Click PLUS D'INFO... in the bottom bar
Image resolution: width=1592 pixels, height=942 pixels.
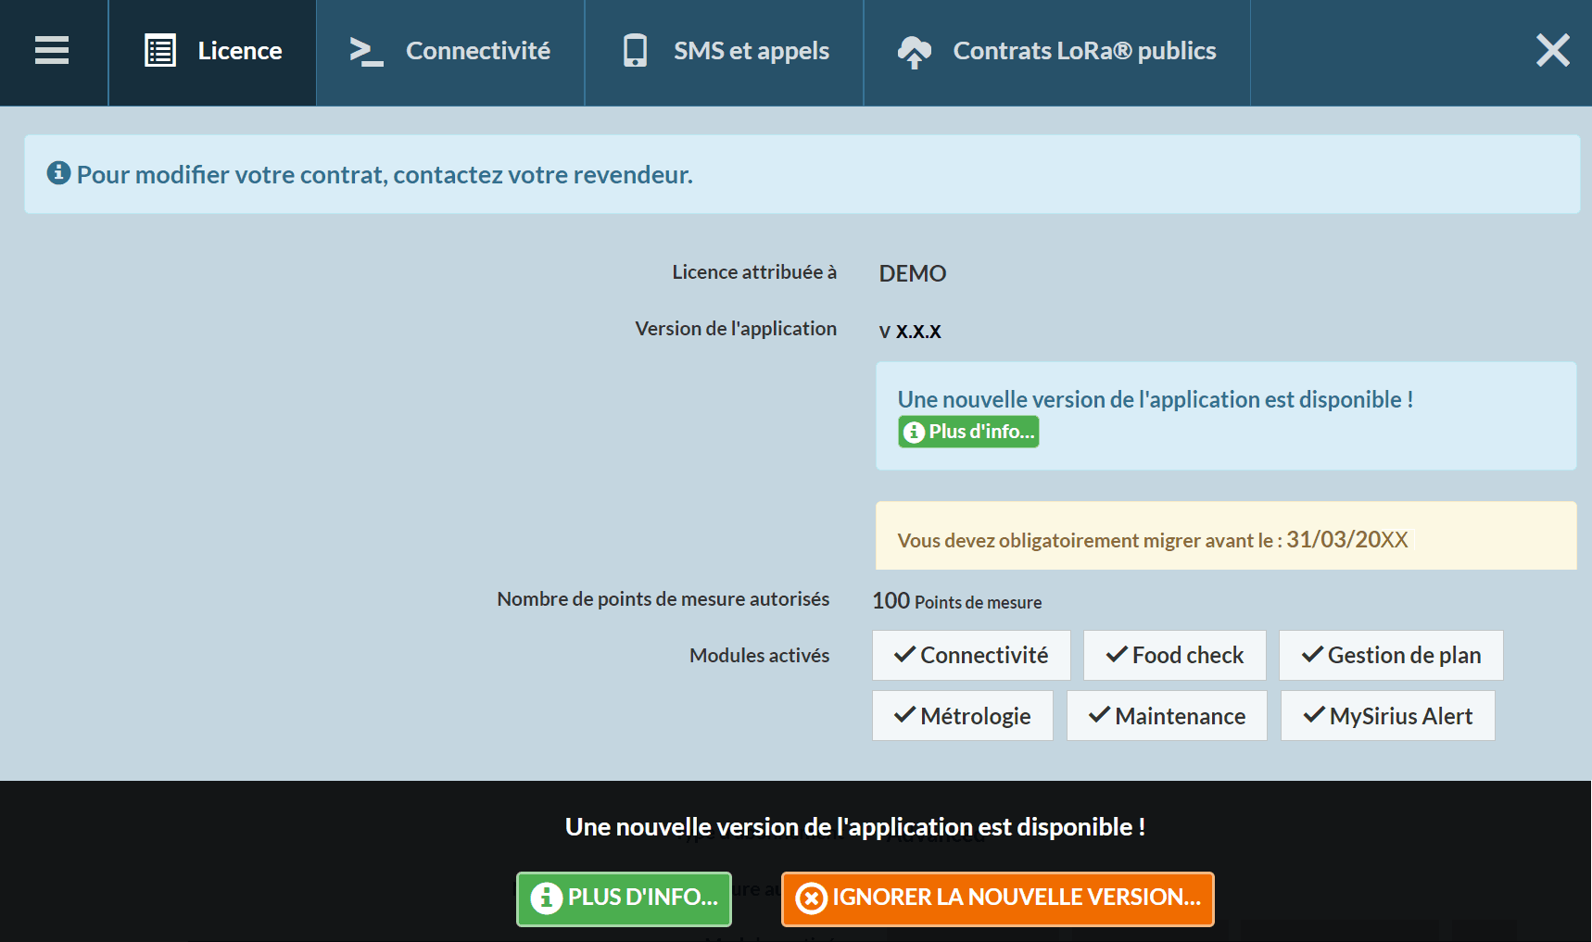pos(624,898)
